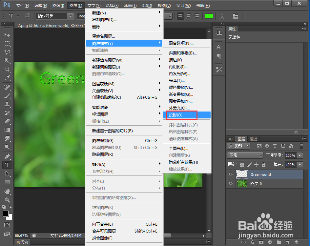Click the Warp Text icon
Image resolution: width=310 pixels, height=246 pixels.
pos(222,16)
